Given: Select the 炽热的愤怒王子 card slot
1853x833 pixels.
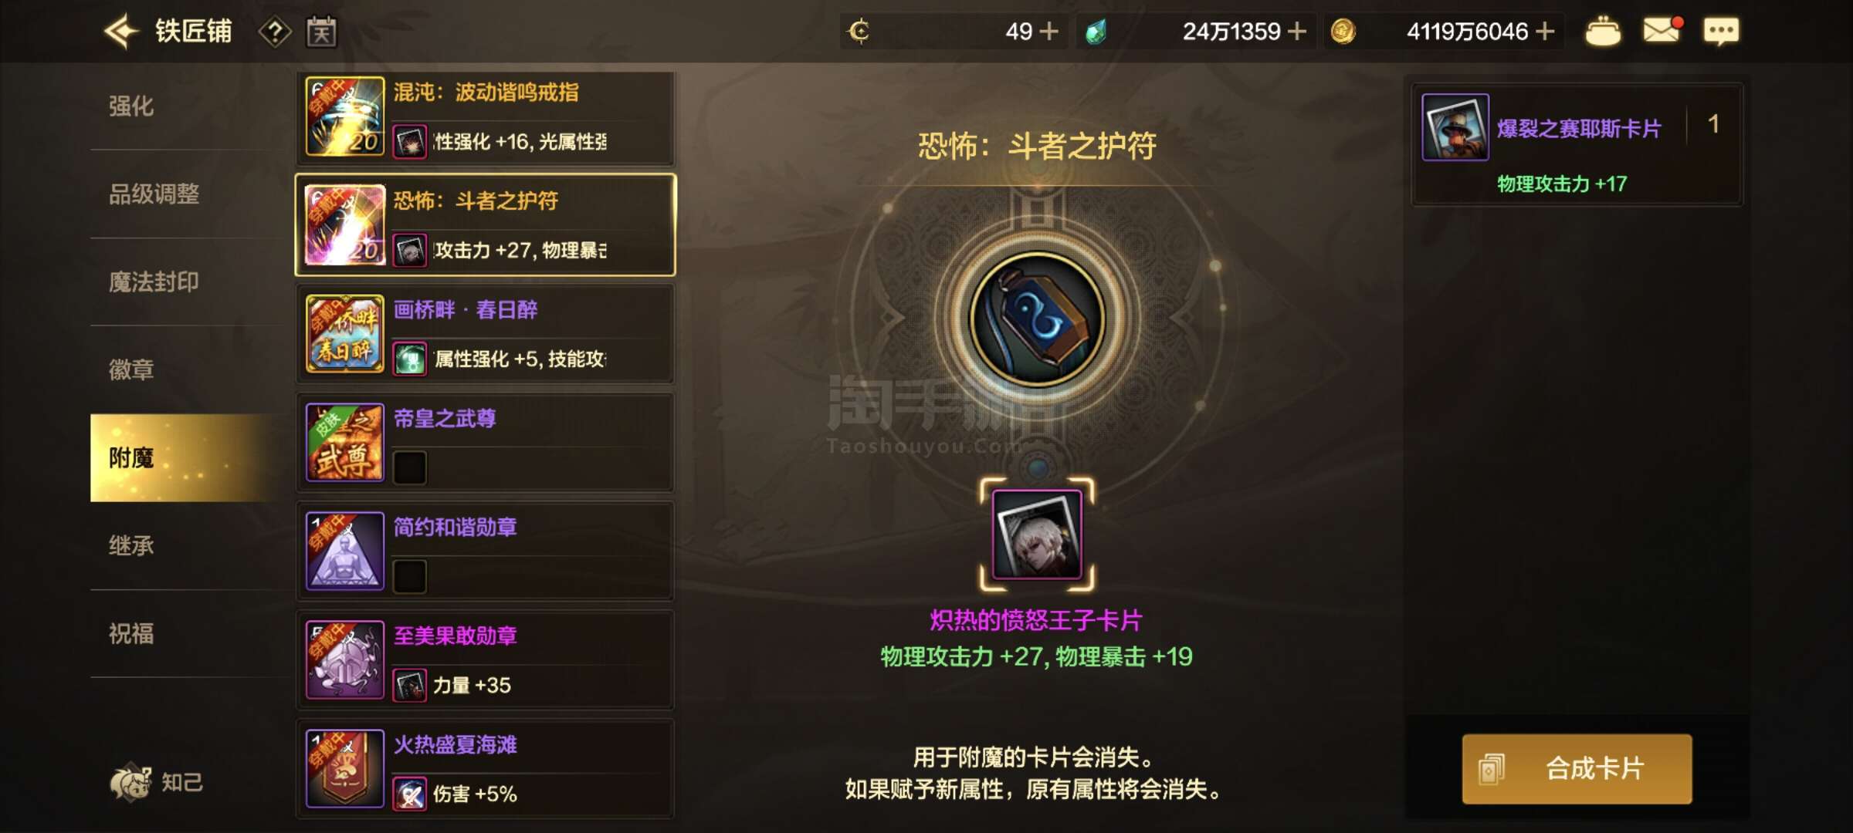Looking at the screenshot, I should pyautogui.click(x=1037, y=535).
